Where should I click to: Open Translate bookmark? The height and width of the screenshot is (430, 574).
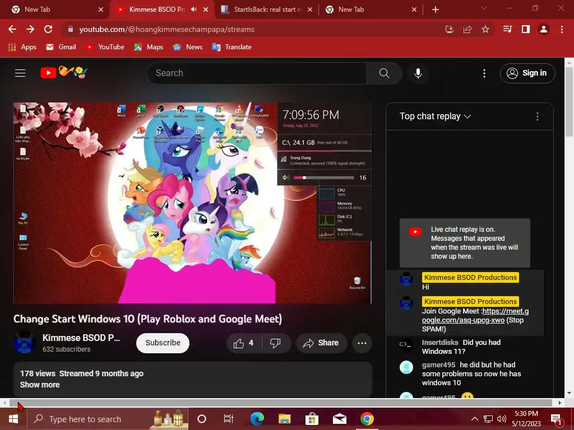(232, 47)
